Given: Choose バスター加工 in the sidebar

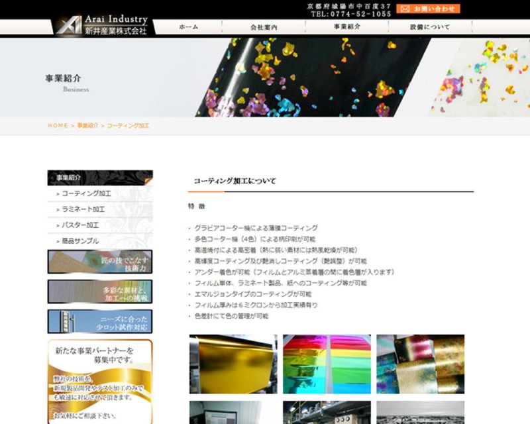Looking at the screenshot, I should (x=80, y=225).
